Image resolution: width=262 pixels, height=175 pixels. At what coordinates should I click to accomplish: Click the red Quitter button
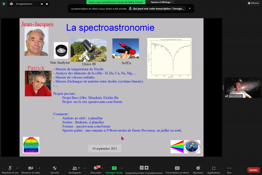tap(254, 170)
